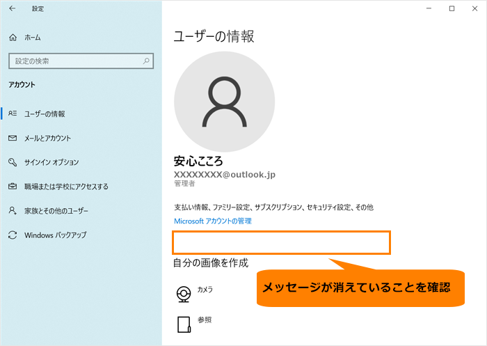Viewport: 487px width, 346px height.
Task: Click the カメラ webcam icon
Action: click(x=184, y=294)
